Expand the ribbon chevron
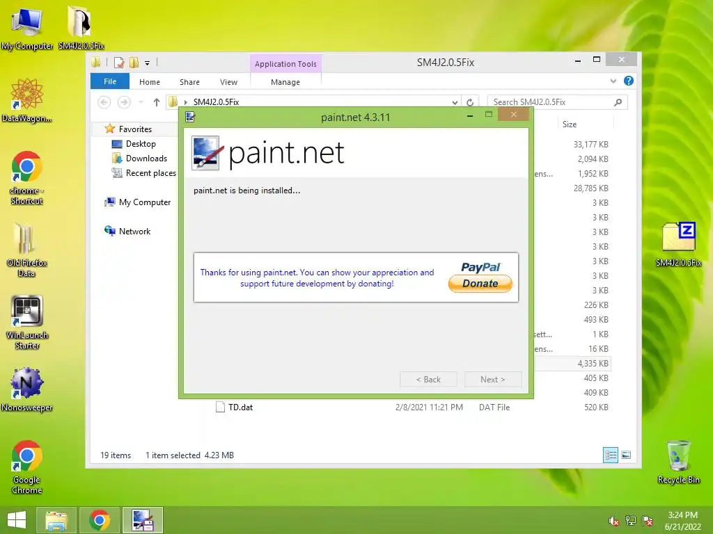Viewport: 713px width, 534px height. tap(613, 81)
